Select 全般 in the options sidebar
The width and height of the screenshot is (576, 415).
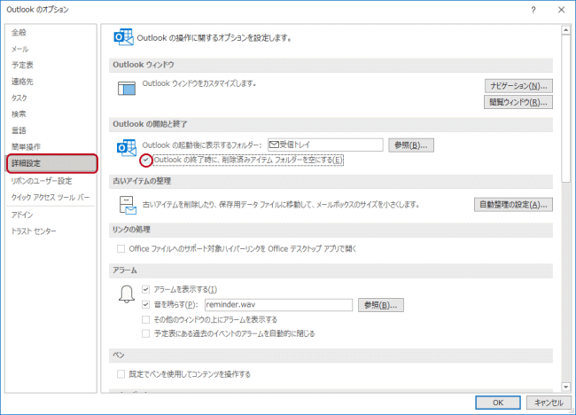click(x=51, y=33)
